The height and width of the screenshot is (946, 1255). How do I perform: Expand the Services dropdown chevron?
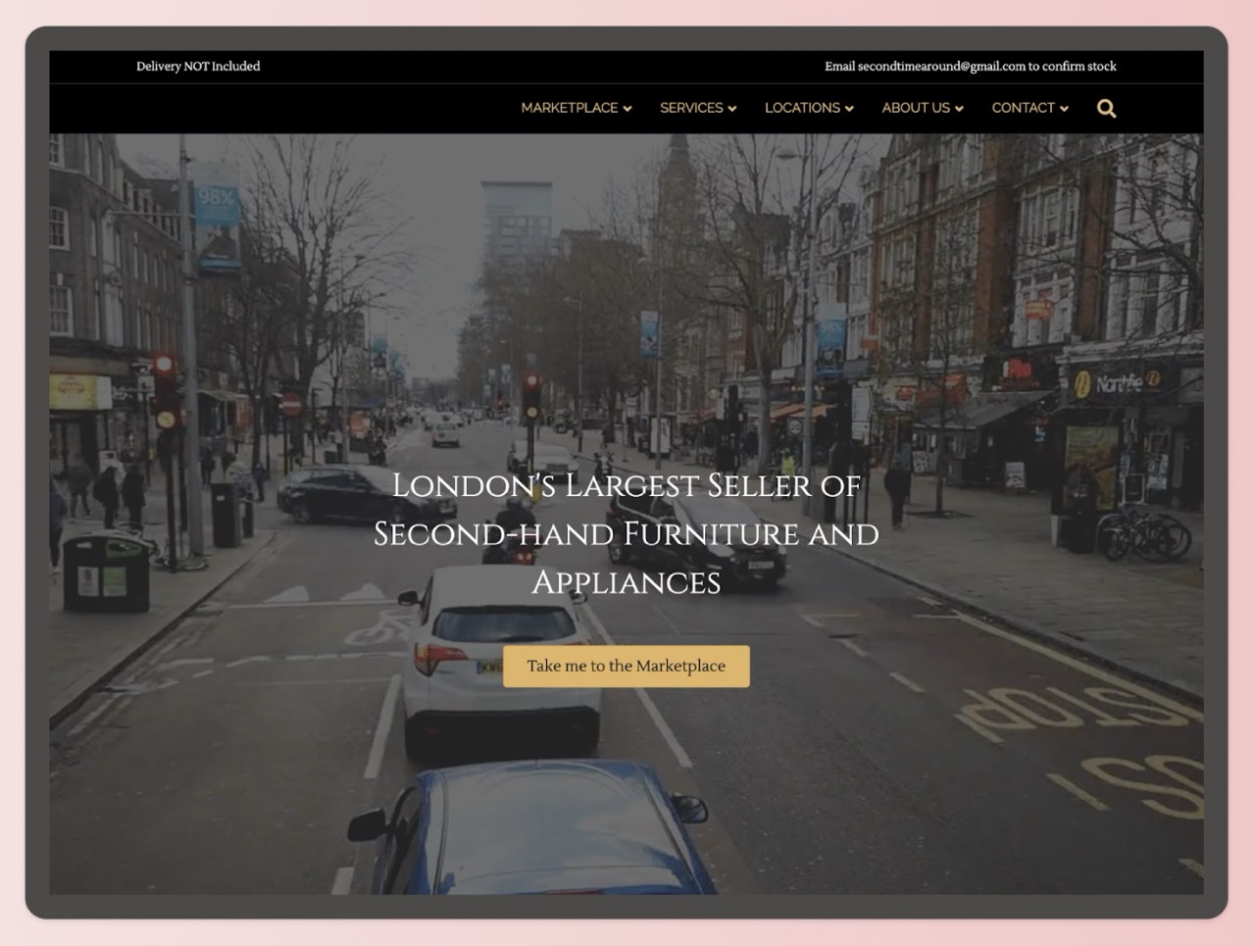pyautogui.click(x=731, y=109)
